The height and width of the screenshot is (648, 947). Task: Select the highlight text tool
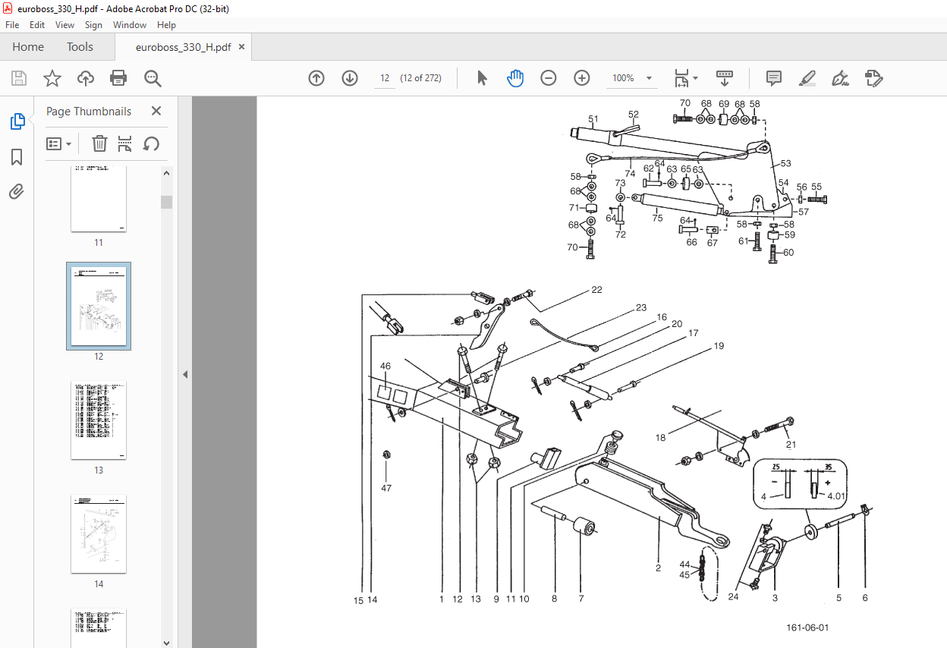coord(807,78)
